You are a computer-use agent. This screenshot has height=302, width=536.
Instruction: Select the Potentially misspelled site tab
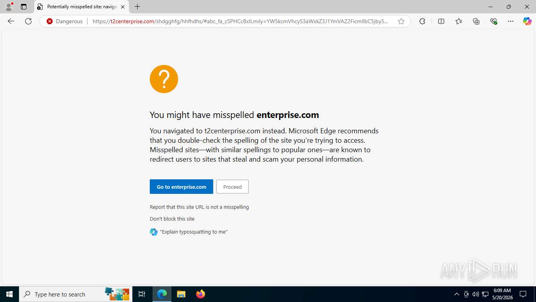tap(82, 7)
